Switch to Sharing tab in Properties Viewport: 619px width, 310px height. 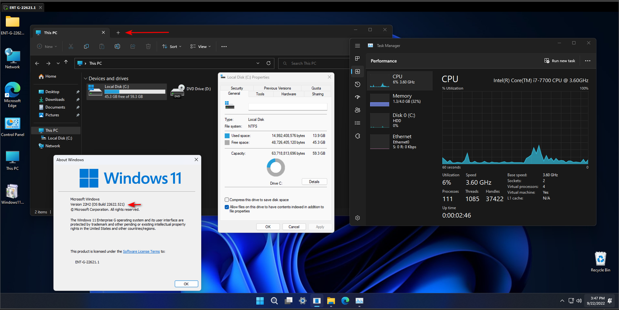318,94
